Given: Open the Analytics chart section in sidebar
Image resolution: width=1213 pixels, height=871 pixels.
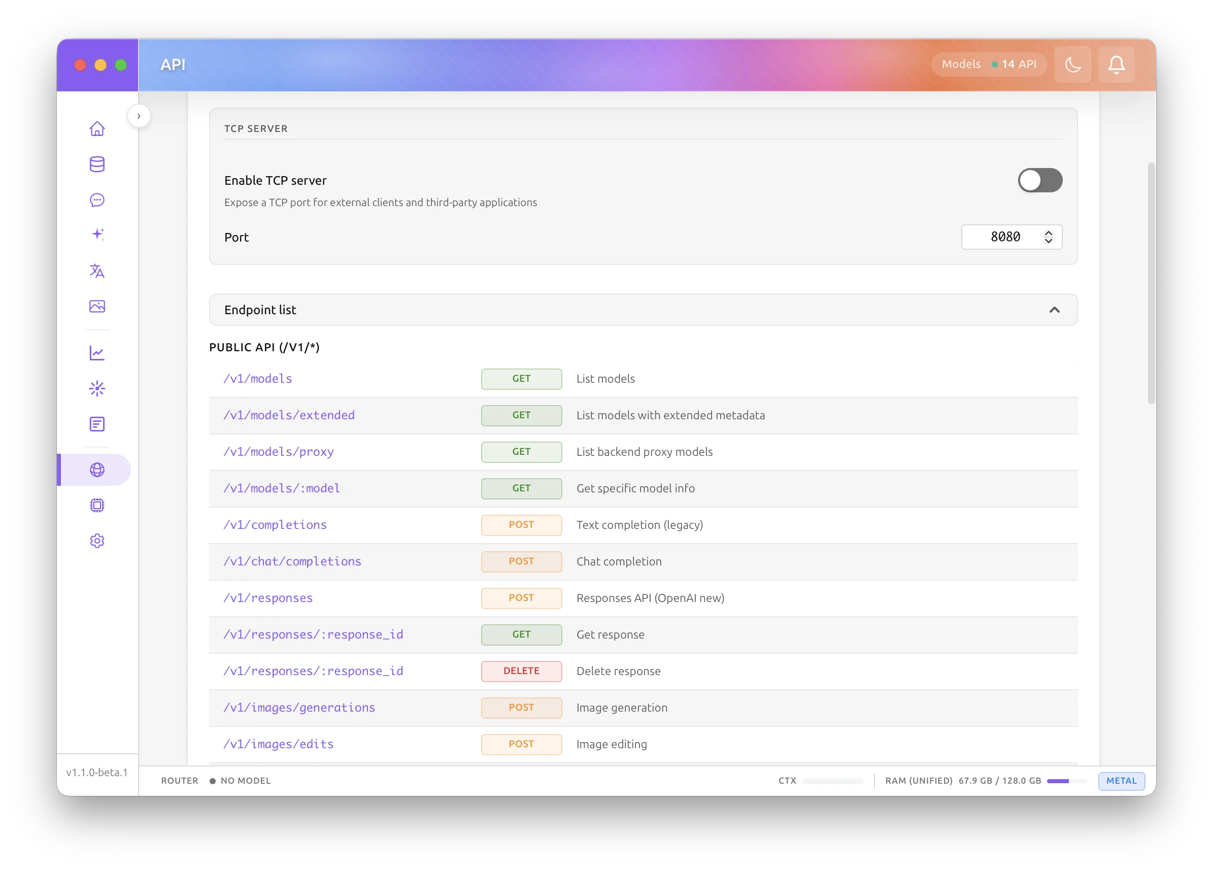Looking at the screenshot, I should pos(97,353).
